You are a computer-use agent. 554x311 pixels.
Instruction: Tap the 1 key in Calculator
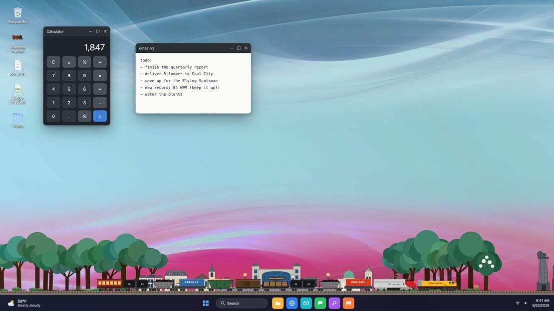point(53,103)
